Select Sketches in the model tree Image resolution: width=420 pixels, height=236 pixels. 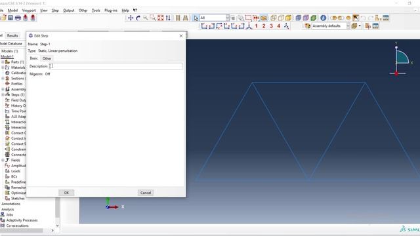18,198
